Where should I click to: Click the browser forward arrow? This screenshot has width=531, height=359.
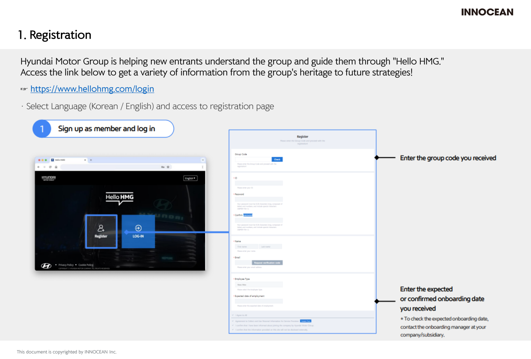44,167
